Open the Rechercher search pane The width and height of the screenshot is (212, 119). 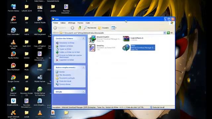[x=90, y=28]
